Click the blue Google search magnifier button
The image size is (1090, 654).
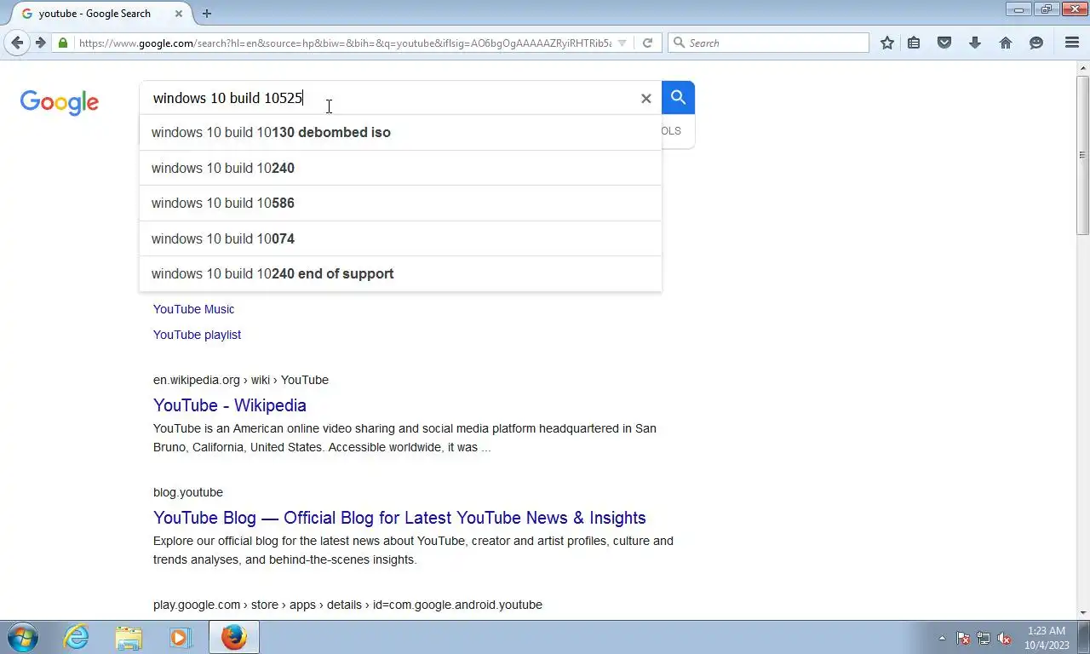point(678,98)
